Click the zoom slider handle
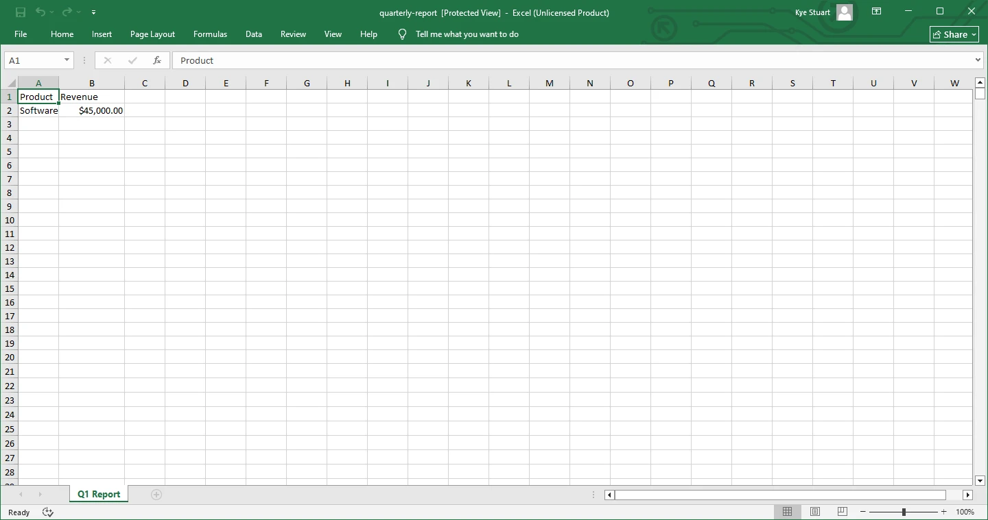This screenshot has width=988, height=520. pyautogui.click(x=904, y=512)
